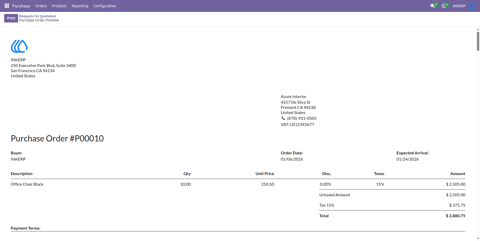Click expected arrival value 01/24/2026
Viewport: 480px width, 241px height.
408,159
